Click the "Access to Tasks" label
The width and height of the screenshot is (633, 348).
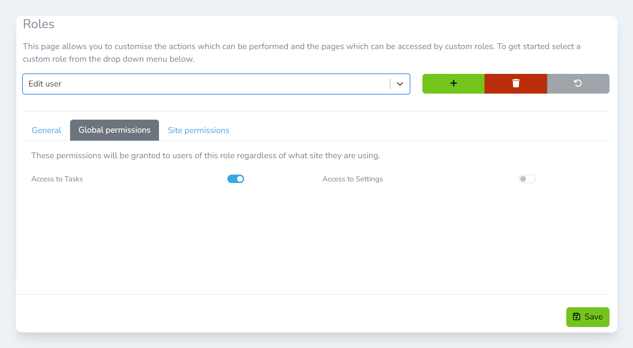pyautogui.click(x=57, y=179)
